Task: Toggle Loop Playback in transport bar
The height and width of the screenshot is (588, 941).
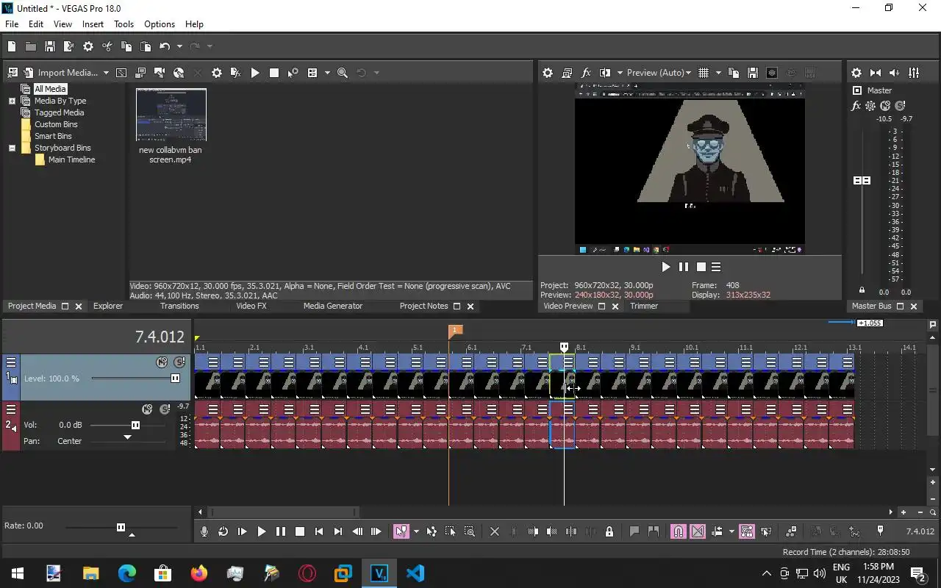Action: (223, 531)
